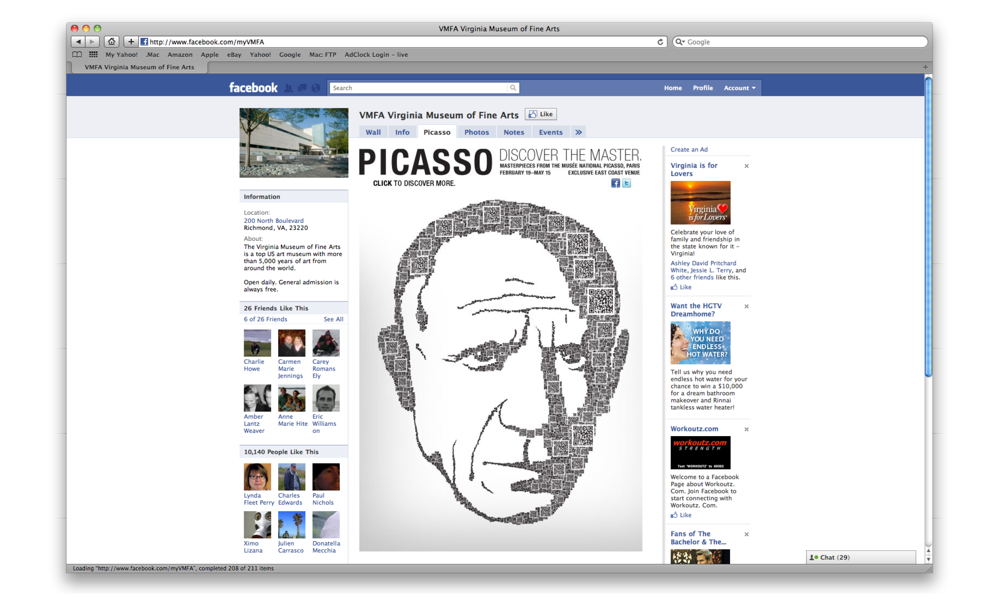This screenshot has height=599, width=999.
Task: Go back with the browser back arrow
Action: (x=78, y=42)
